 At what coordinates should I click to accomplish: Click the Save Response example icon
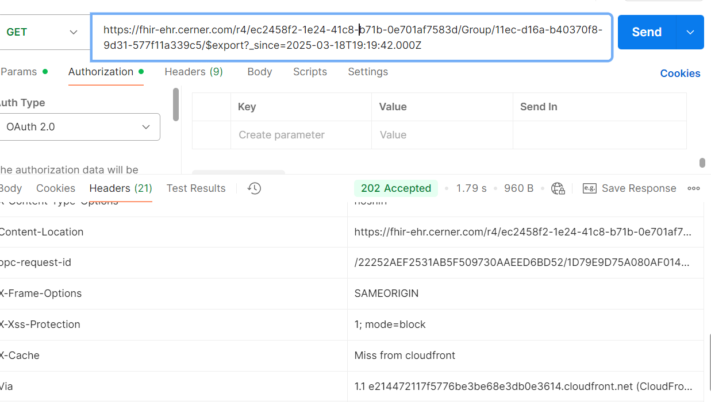click(589, 188)
